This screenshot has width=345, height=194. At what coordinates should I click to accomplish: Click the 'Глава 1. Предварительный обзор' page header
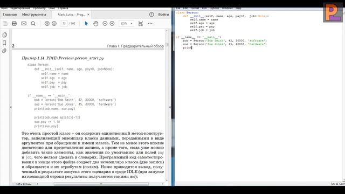coord(135,46)
